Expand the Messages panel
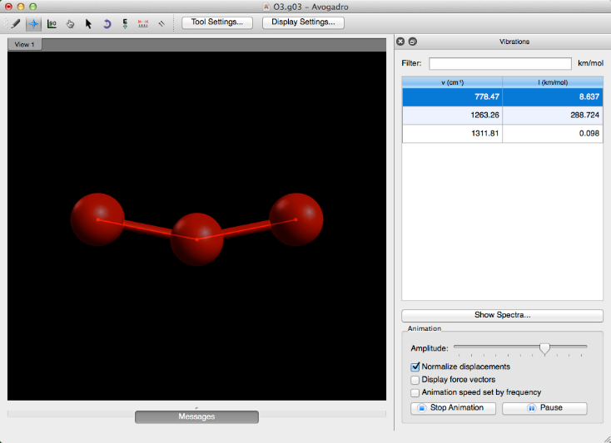 pos(196,416)
